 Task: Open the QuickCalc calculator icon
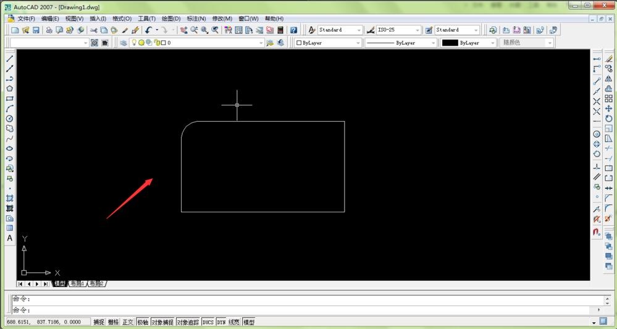click(280, 30)
